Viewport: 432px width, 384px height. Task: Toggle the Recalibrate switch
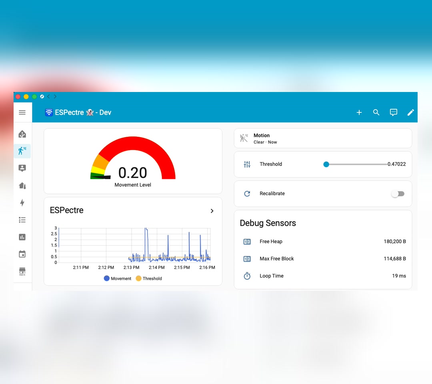pyautogui.click(x=398, y=194)
